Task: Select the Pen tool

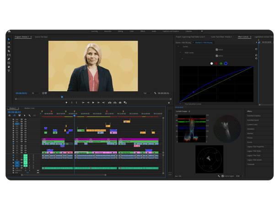Action: [x=9, y=59]
